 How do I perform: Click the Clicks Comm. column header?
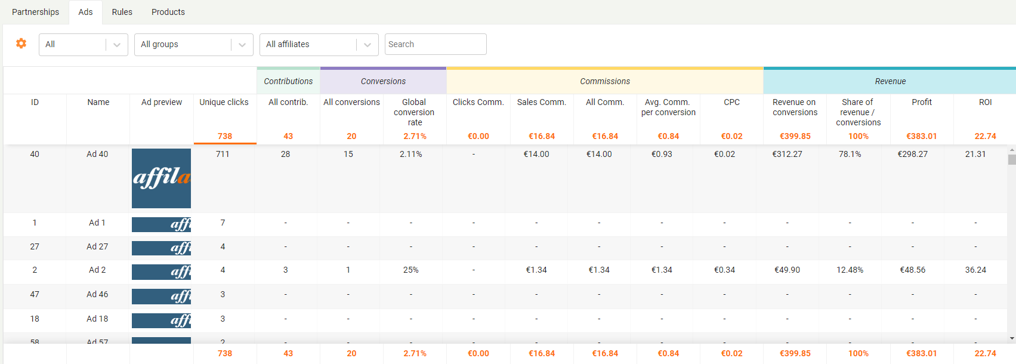pyautogui.click(x=478, y=102)
